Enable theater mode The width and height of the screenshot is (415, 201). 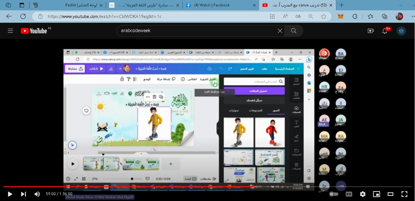(390, 194)
